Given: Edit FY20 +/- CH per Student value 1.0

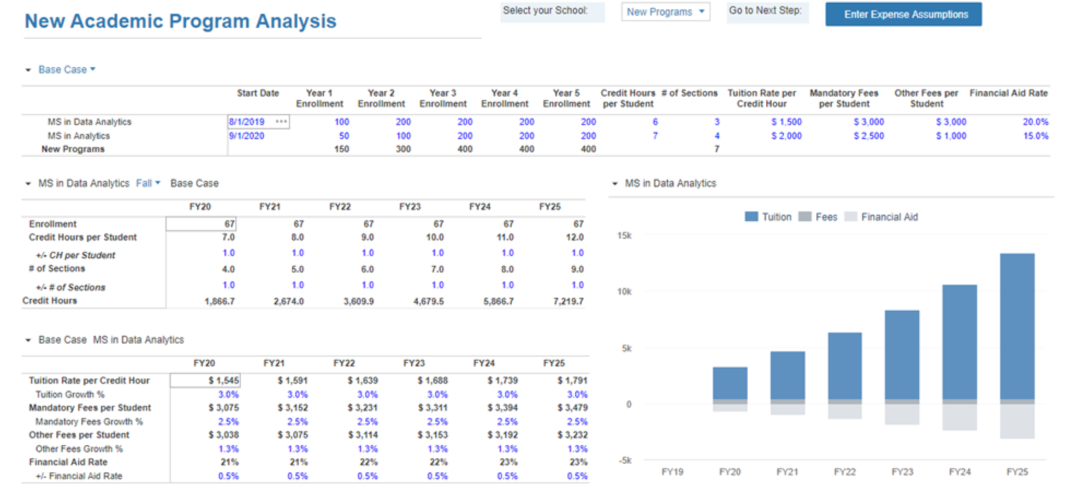Looking at the screenshot, I should point(228,253).
